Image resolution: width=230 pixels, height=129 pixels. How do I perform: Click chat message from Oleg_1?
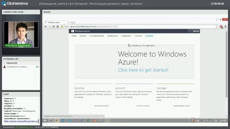(9, 101)
